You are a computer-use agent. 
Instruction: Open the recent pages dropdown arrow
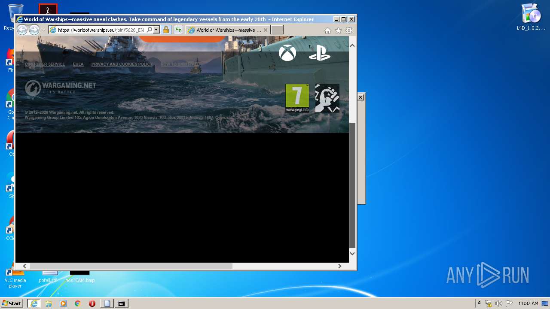43,30
